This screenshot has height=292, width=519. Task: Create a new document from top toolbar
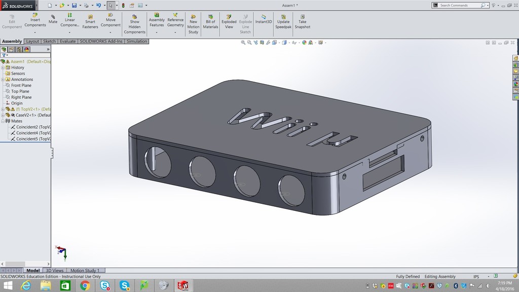(x=50, y=5)
